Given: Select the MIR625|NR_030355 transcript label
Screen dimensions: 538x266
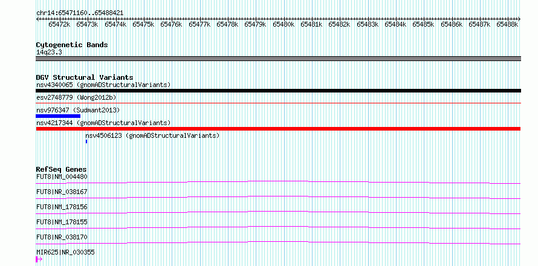Looking at the screenshot, I should pos(65,252).
